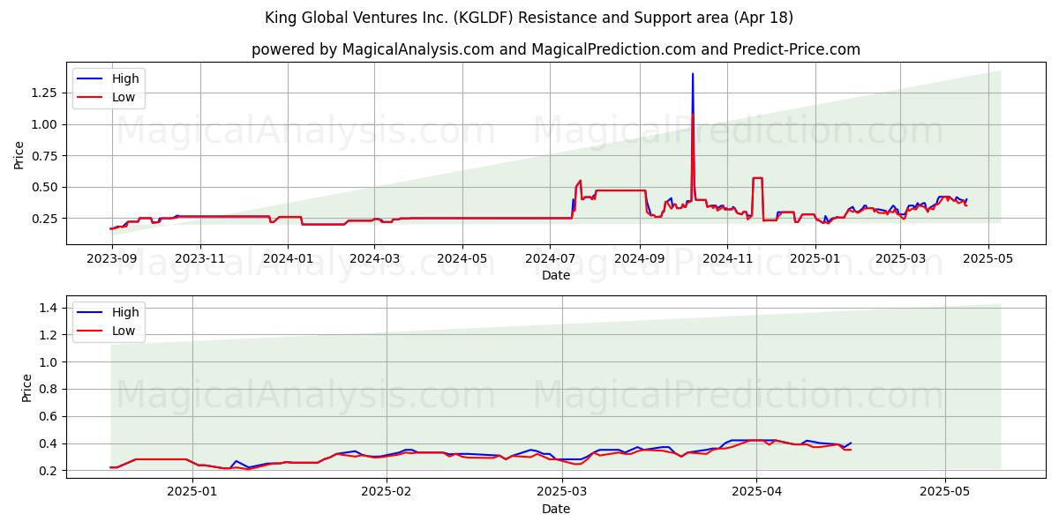Viewport: 1059px width, 529px height.
Task: Click the '1.4' tick on the bottom y-axis
Action: 49,308
